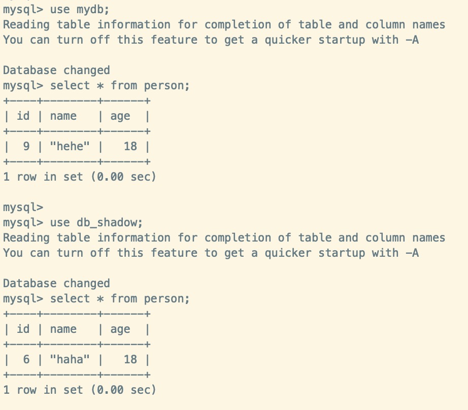Click the empty mysql> prompt line
Image resolution: width=468 pixels, height=410 pixels.
tap(23, 207)
